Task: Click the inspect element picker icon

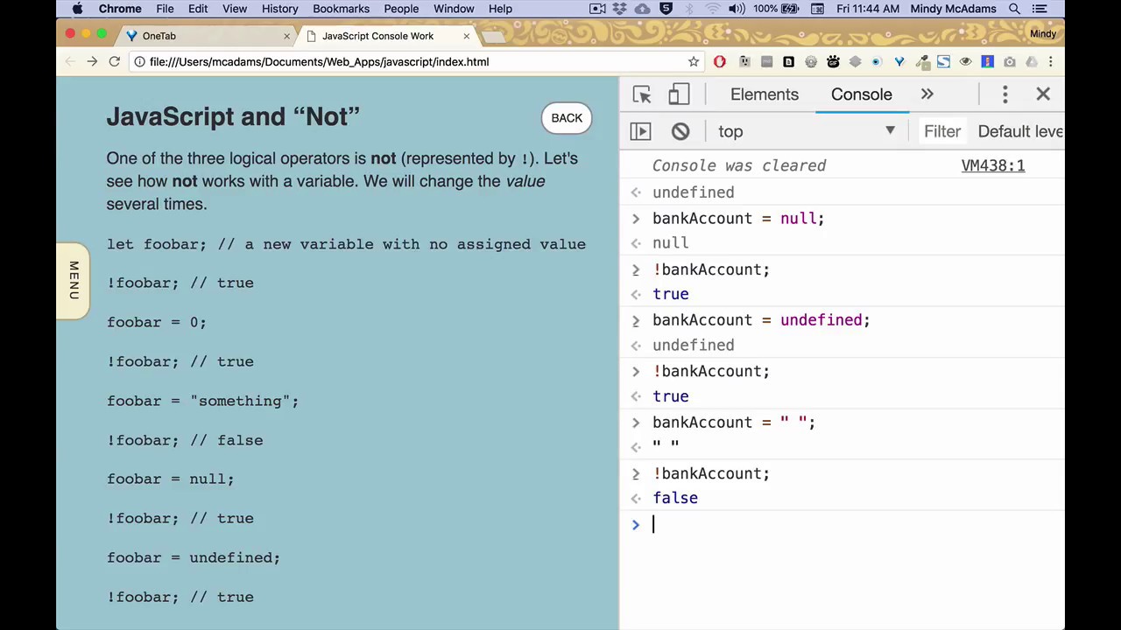Action: pyautogui.click(x=642, y=94)
